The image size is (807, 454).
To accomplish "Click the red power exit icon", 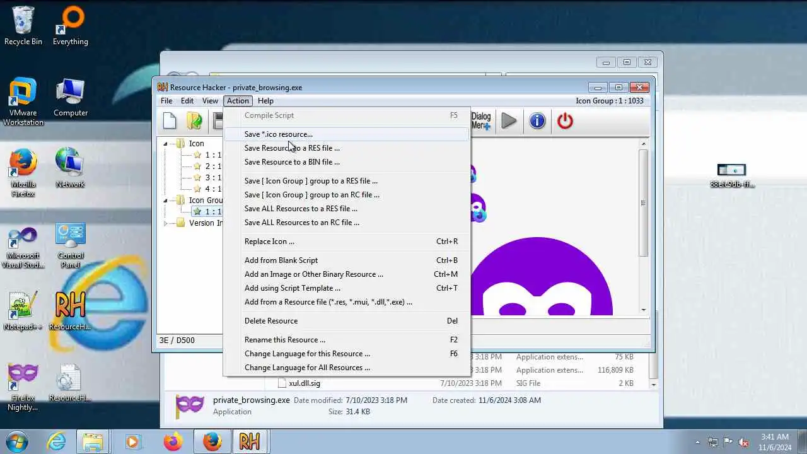I will [x=565, y=120].
